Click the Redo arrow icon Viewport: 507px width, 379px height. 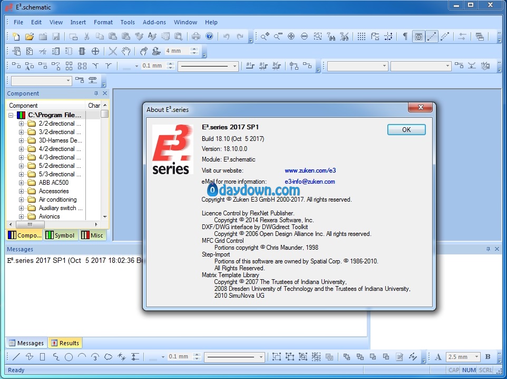[x=240, y=36]
